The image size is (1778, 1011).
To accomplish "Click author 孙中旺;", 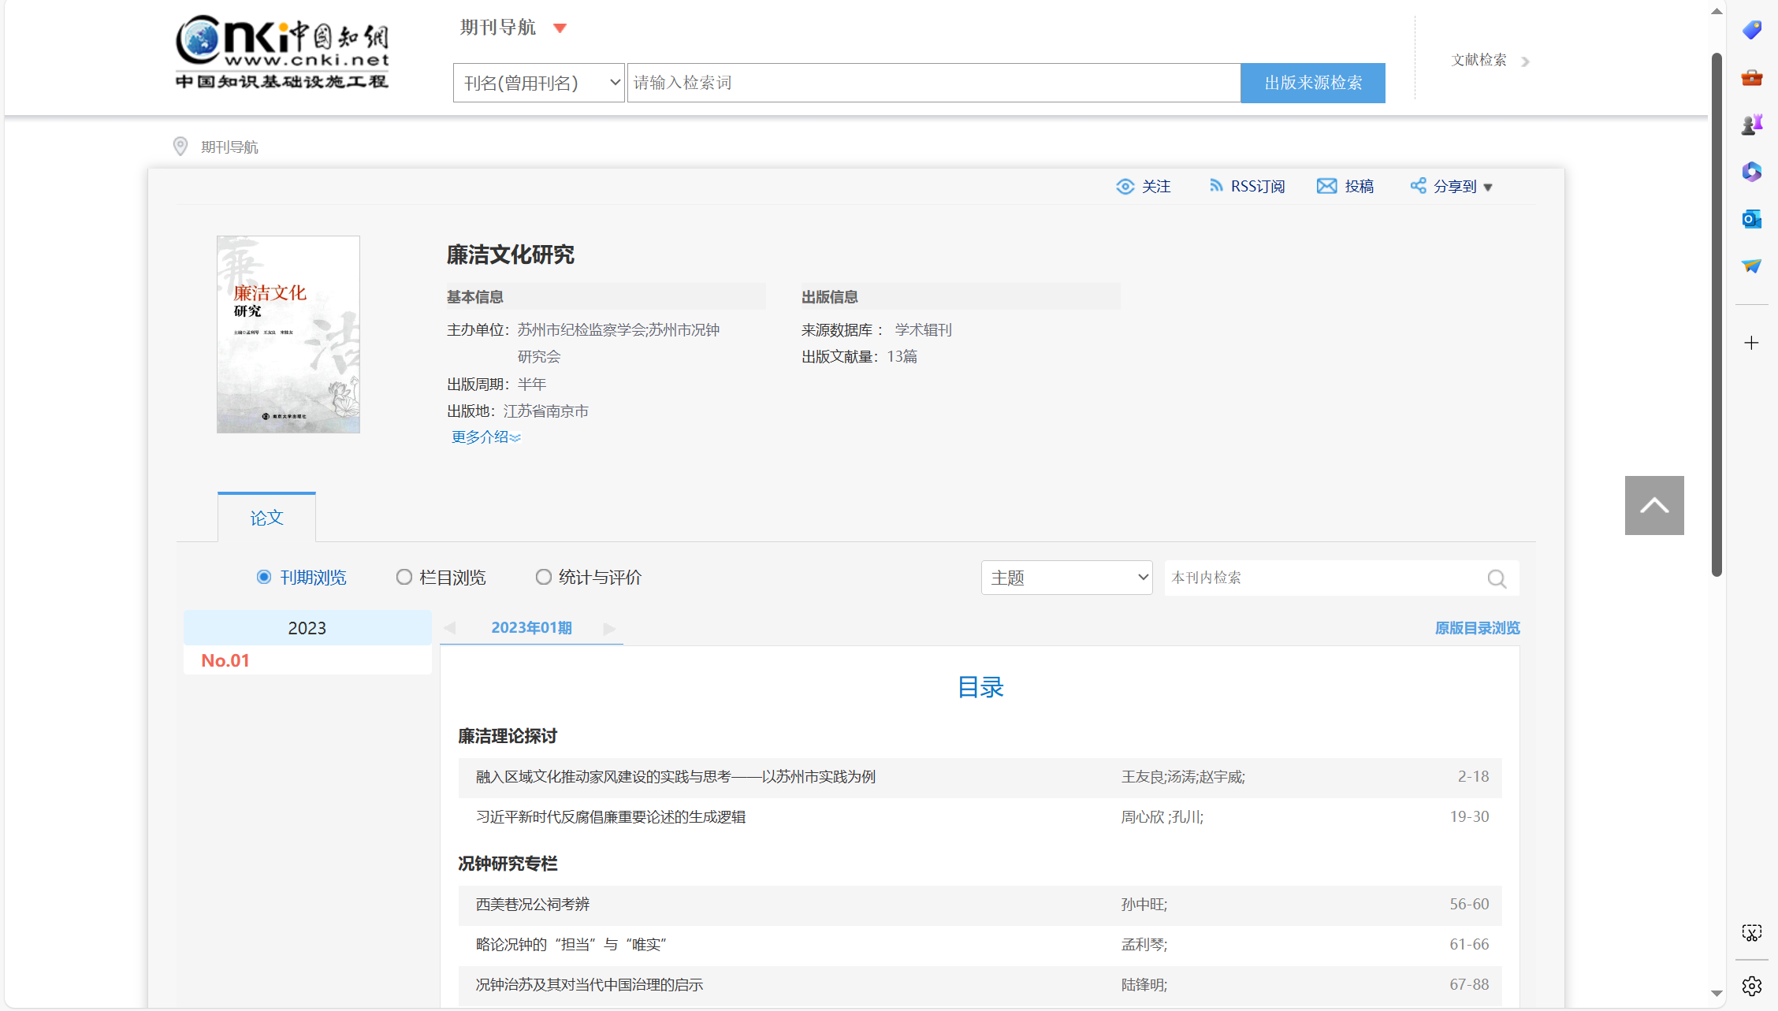I will pos(1144,905).
